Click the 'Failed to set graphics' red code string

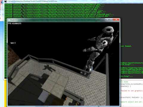pos(132,91)
